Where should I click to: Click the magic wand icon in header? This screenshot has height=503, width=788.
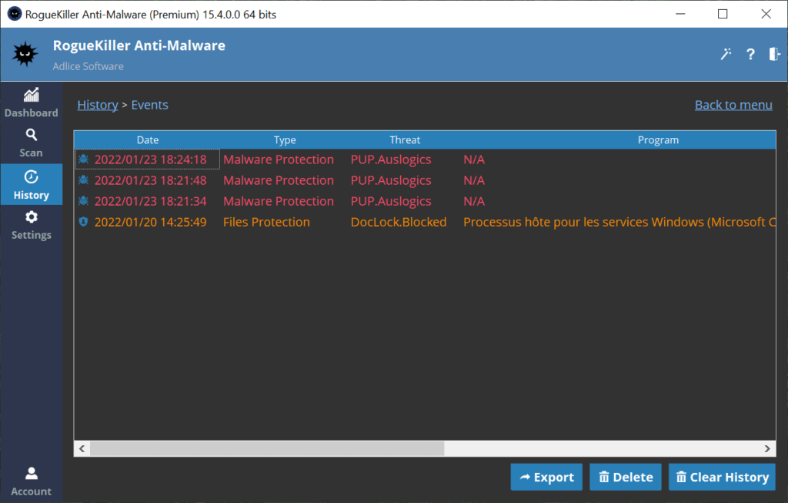click(726, 54)
